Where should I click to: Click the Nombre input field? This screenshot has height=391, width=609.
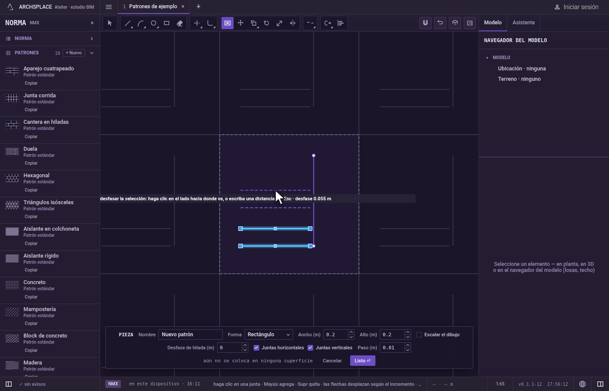click(191, 335)
